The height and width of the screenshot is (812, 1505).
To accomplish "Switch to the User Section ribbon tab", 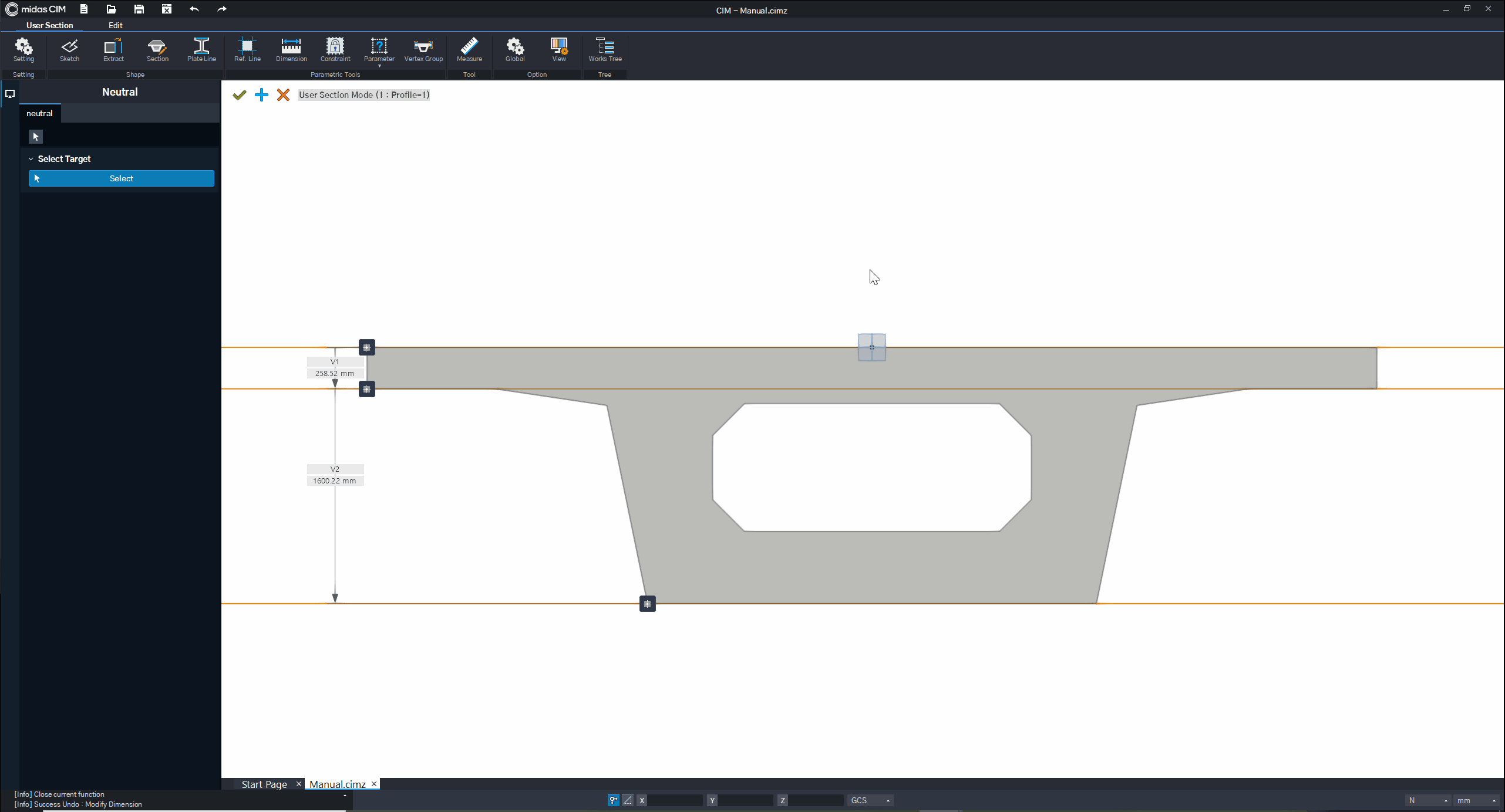I will [x=49, y=25].
